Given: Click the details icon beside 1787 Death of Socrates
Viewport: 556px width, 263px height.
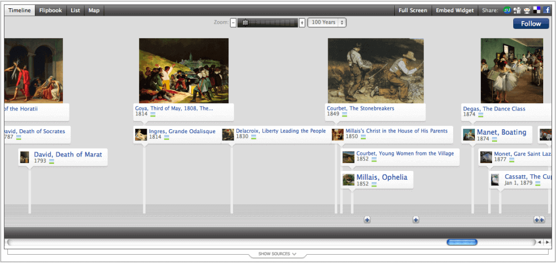Looking at the screenshot, I should [18, 138].
